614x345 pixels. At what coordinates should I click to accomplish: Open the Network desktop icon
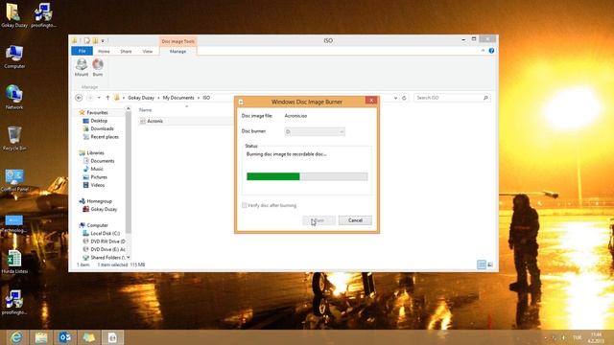pos(14,97)
